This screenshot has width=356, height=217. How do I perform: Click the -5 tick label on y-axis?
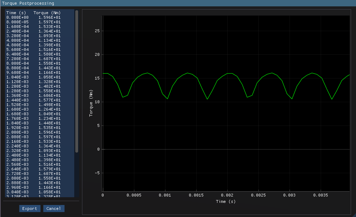click(x=97, y=173)
